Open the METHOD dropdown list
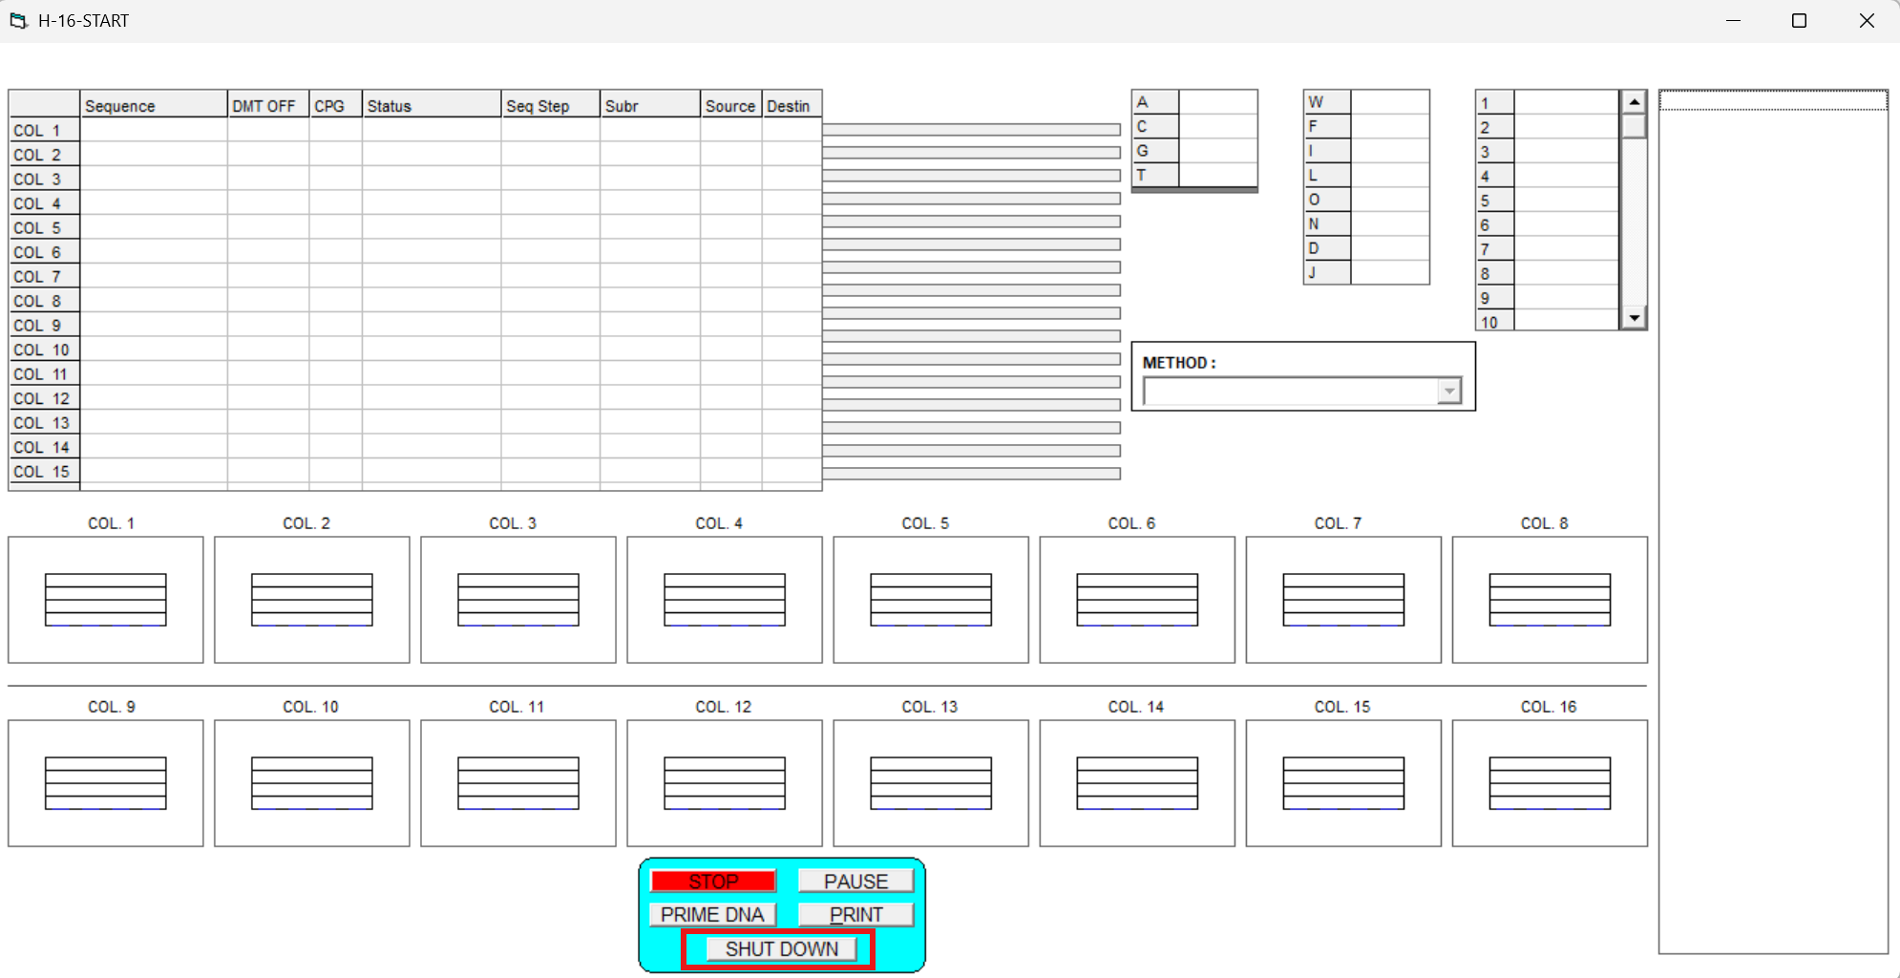Viewport: 1900px width, 978px height. 1449,391
